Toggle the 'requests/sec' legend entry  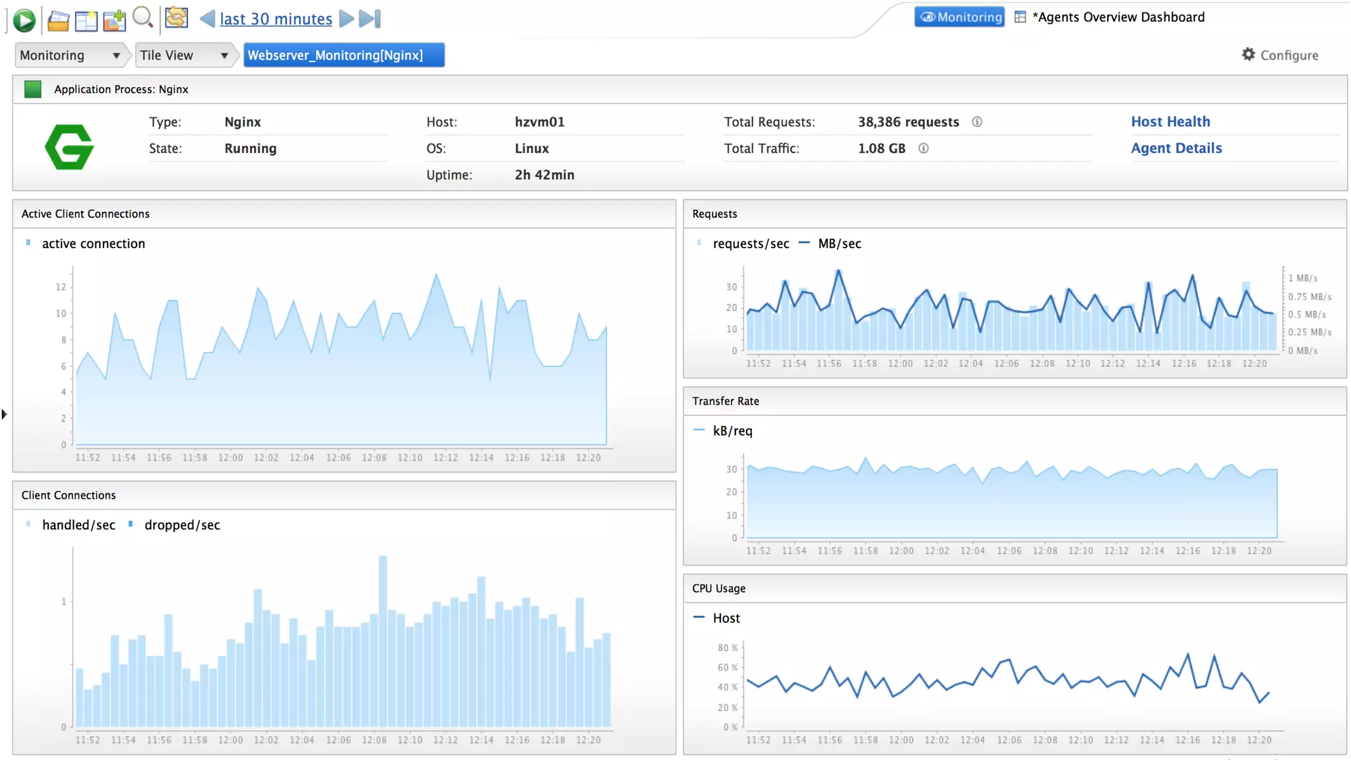coord(743,244)
